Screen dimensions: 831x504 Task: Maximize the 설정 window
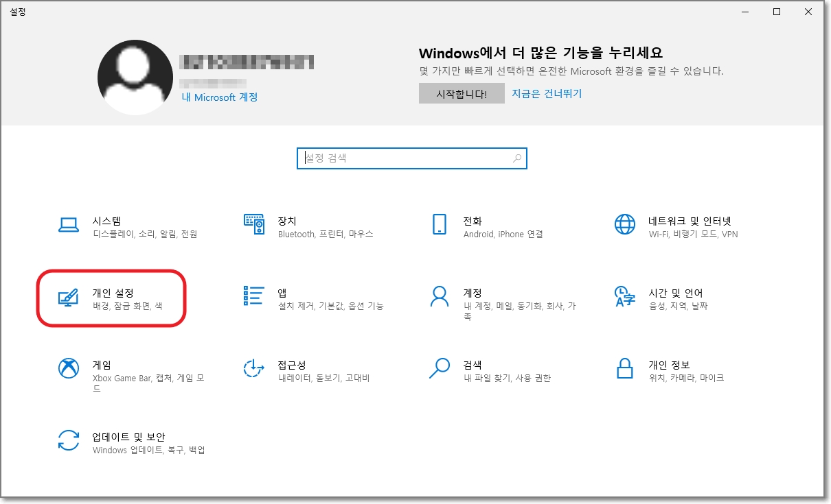tap(777, 12)
